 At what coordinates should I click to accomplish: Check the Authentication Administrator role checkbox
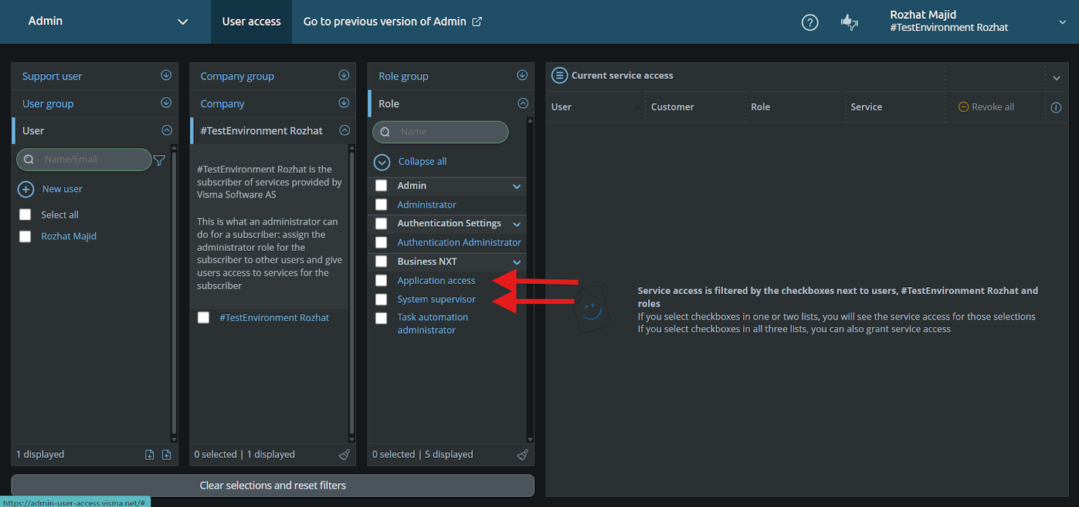381,242
